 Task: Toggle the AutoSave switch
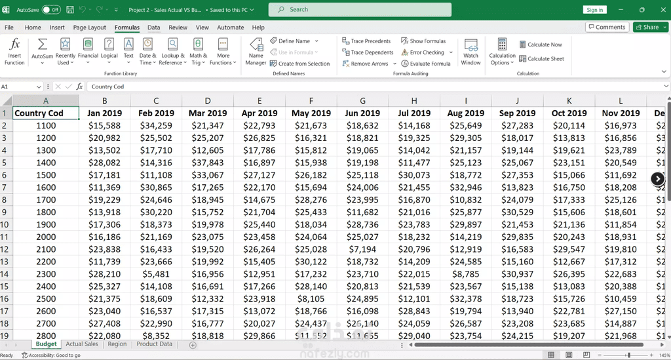tap(51, 9)
